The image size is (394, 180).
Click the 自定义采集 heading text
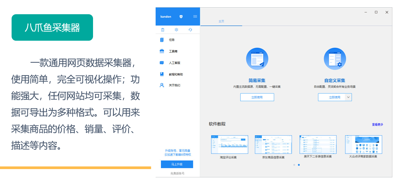[x=335, y=81]
